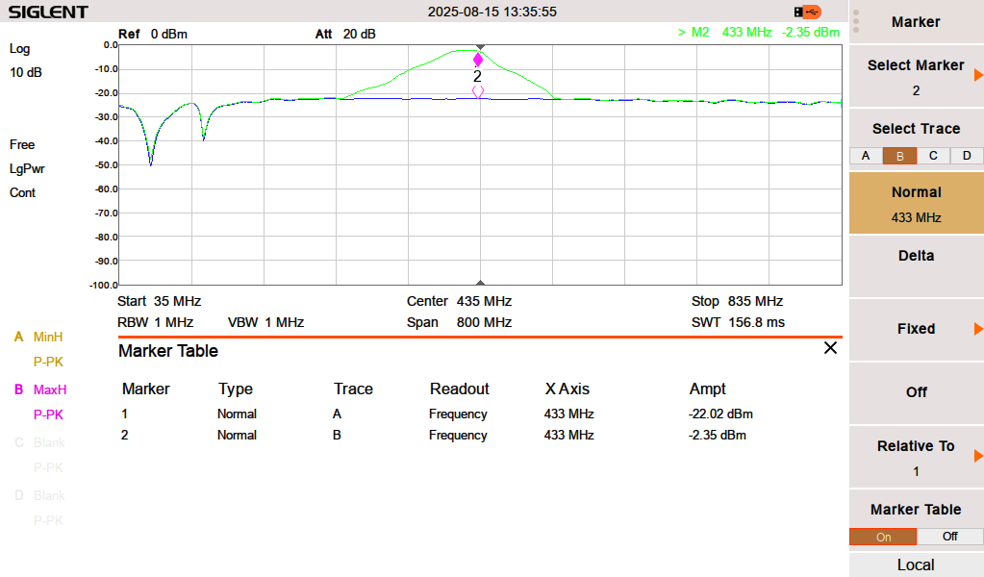Turn Marker Table On
This screenshot has height=577, width=984.
(884, 537)
